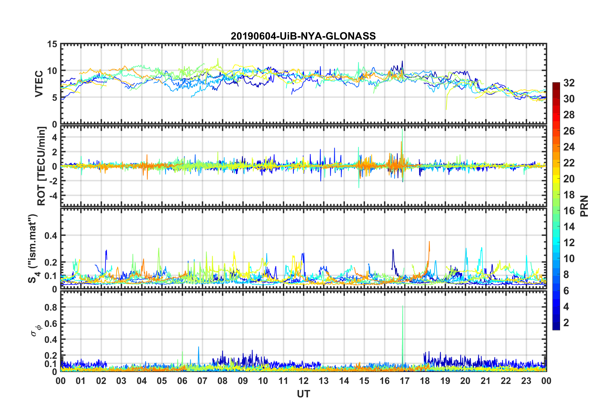Image resolution: width=607 pixels, height=412 pixels.
Task: Click the UT x-axis label
Action: (x=303, y=394)
